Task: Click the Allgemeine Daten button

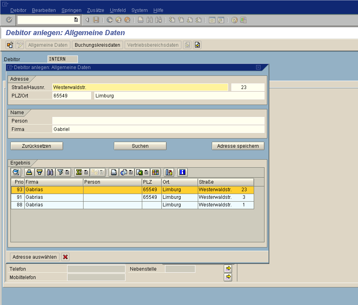Action: pos(48,45)
